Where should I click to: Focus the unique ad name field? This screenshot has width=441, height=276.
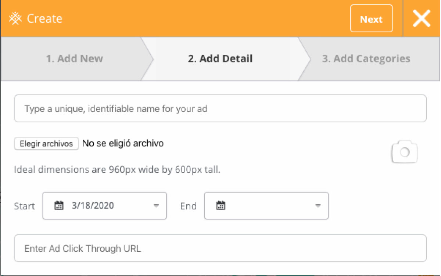pyautogui.click(x=220, y=109)
